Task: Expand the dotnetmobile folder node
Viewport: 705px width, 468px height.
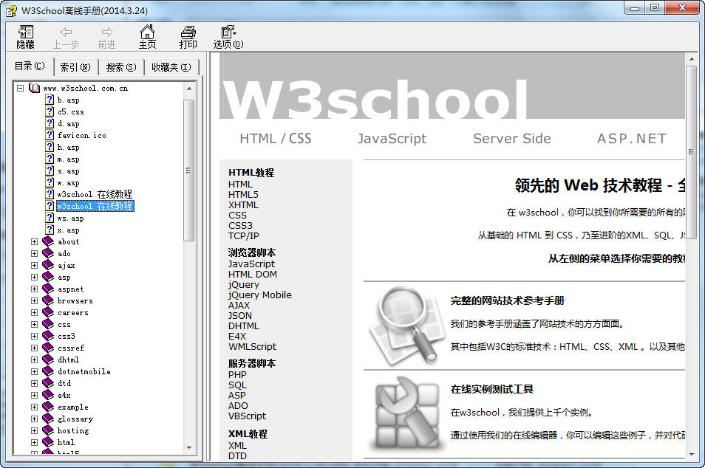Action: [34, 371]
